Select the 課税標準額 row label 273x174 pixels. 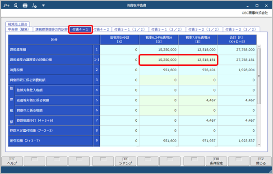point(51,50)
